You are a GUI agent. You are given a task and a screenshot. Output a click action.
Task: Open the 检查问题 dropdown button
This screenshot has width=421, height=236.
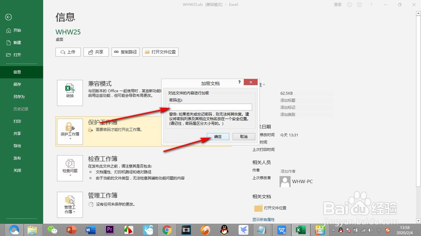click(70, 168)
